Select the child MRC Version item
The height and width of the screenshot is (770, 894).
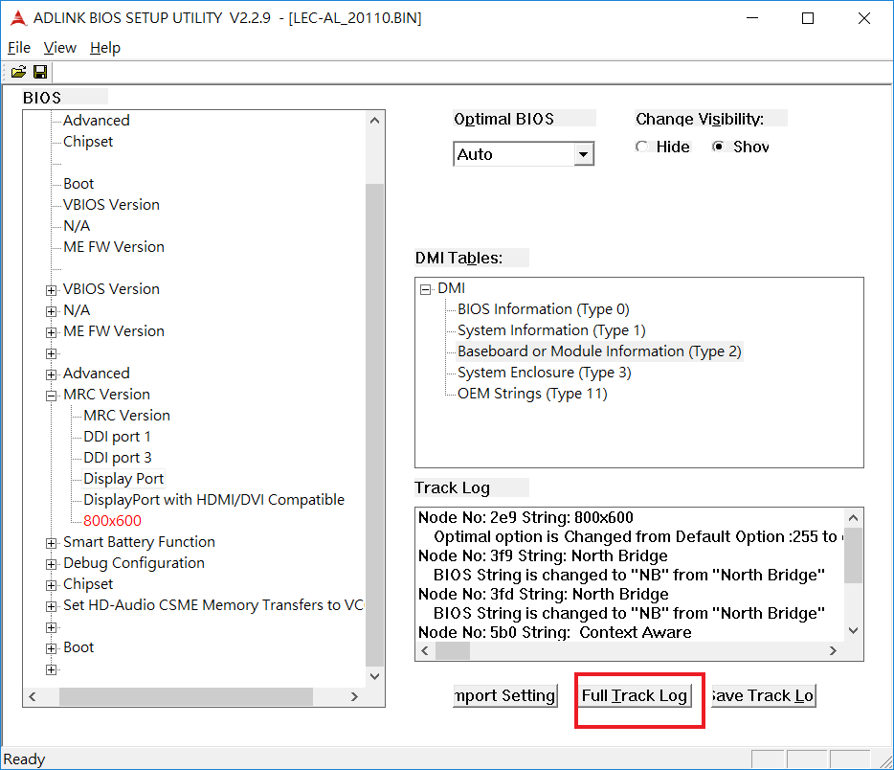tap(126, 416)
